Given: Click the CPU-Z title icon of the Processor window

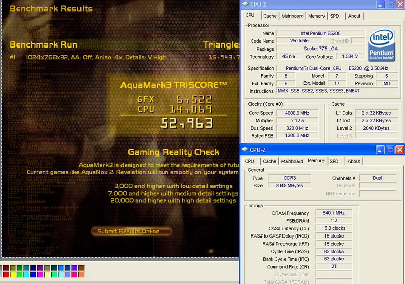Looking at the screenshot, I should [245, 4].
